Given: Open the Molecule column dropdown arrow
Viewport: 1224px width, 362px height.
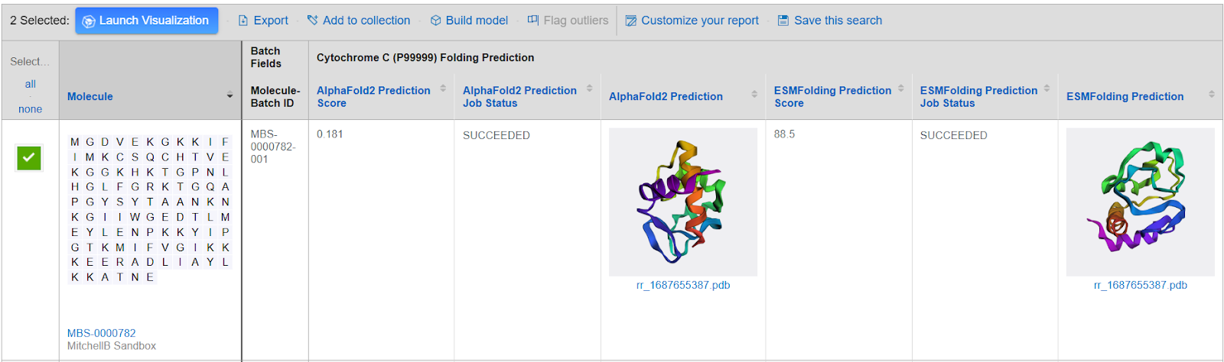Looking at the screenshot, I should (229, 95).
